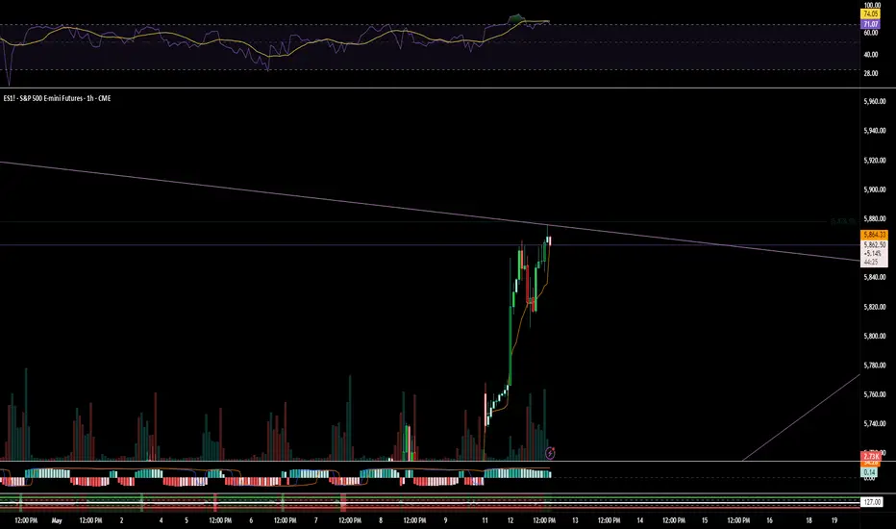
Task: Click the May label on time axis
Action: [57, 520]
